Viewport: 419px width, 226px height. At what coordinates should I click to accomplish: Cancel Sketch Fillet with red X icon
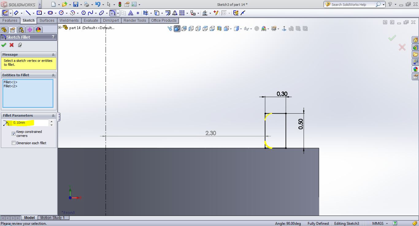12,45
